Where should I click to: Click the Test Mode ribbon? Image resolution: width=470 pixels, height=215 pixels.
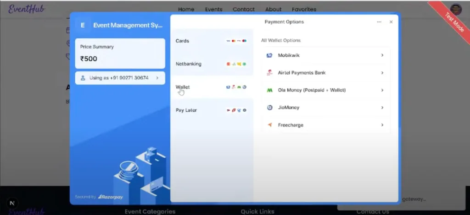[454, 21]
